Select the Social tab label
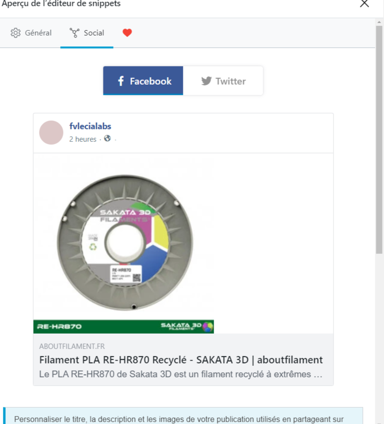Image resolution: width=384 pixels, height=424 pixels. (94, 33)
